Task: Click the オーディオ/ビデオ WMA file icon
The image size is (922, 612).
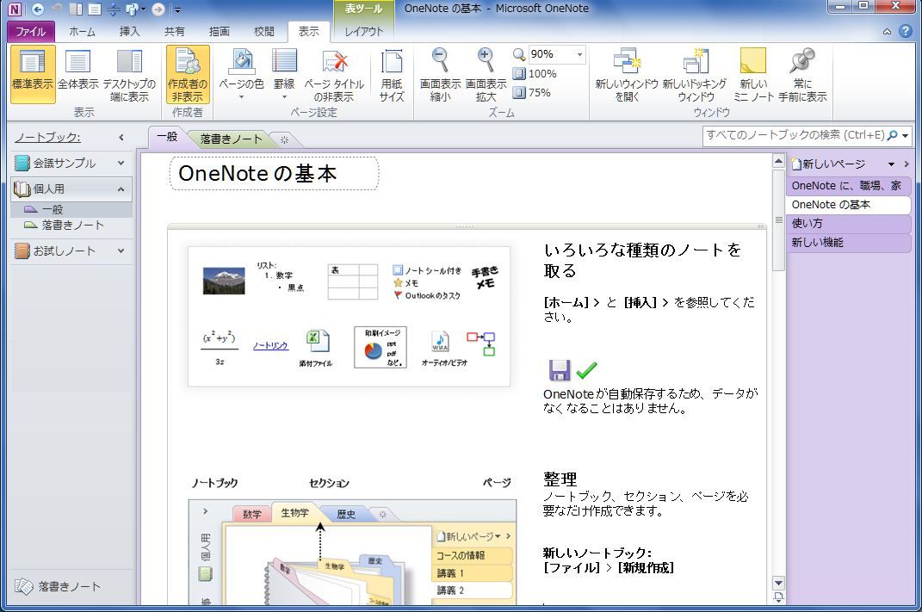Action: coord(441,342)
